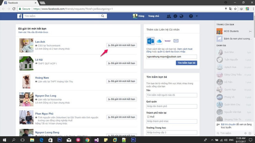Open the Windows Start menu
The image size is (255, 143).
pos(4,140)
